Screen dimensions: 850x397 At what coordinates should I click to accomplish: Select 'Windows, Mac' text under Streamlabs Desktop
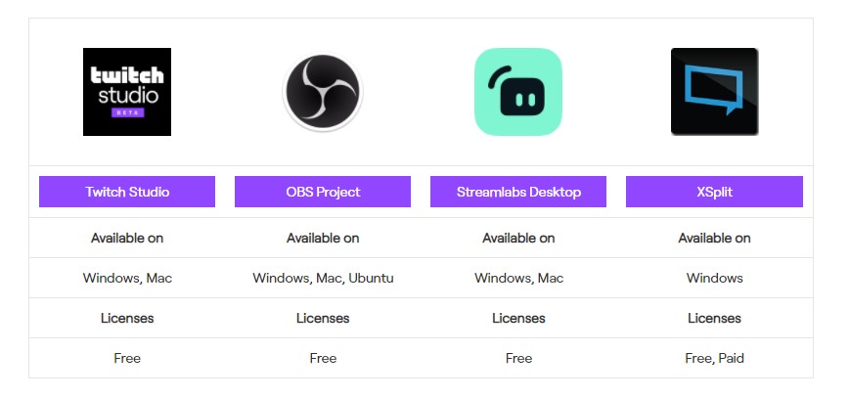(x=518, y=279)
